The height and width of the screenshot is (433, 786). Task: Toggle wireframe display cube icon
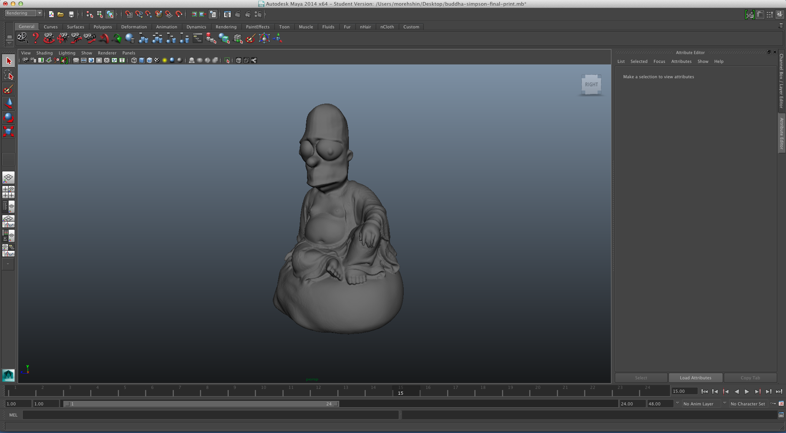click(x=134, y=60)
